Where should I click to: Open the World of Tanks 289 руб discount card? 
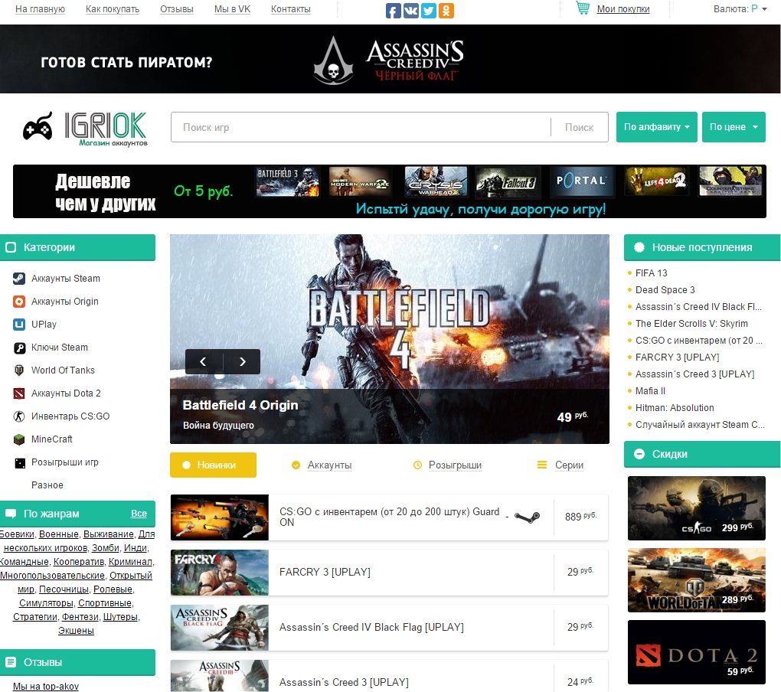click(696, 580)
